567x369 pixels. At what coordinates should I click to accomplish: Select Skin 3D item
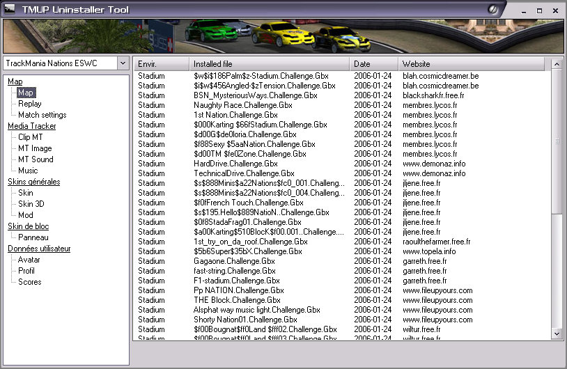[31, 204]
